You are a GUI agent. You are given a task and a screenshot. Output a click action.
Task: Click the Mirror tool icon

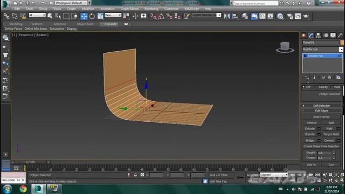click(x=227, y=16)
